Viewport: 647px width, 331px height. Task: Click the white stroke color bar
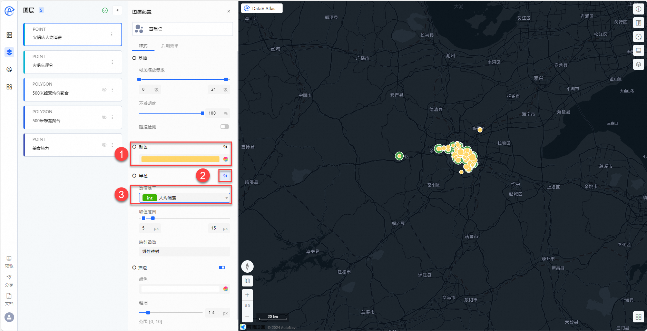point(180,289)
